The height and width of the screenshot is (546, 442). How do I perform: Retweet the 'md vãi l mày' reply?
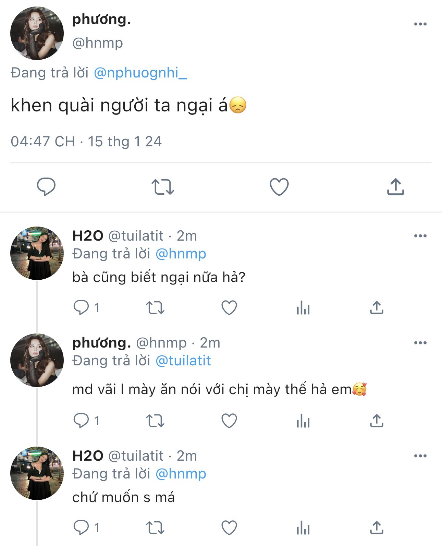click(x=155, y=421)
